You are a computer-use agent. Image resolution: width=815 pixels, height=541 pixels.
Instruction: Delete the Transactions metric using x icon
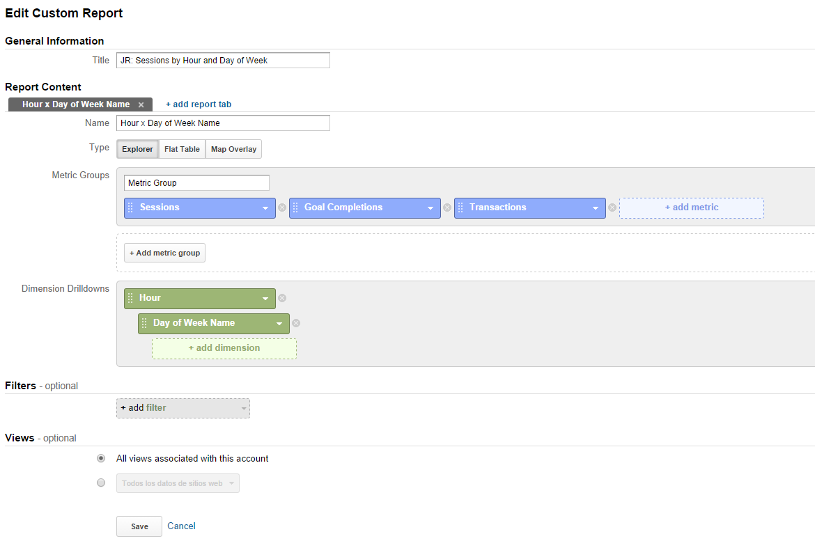click(612, 207)
